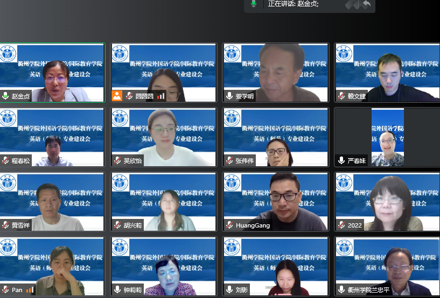Click 姜学明's microphone icon
440x298 pixels.
click(229, 96)
